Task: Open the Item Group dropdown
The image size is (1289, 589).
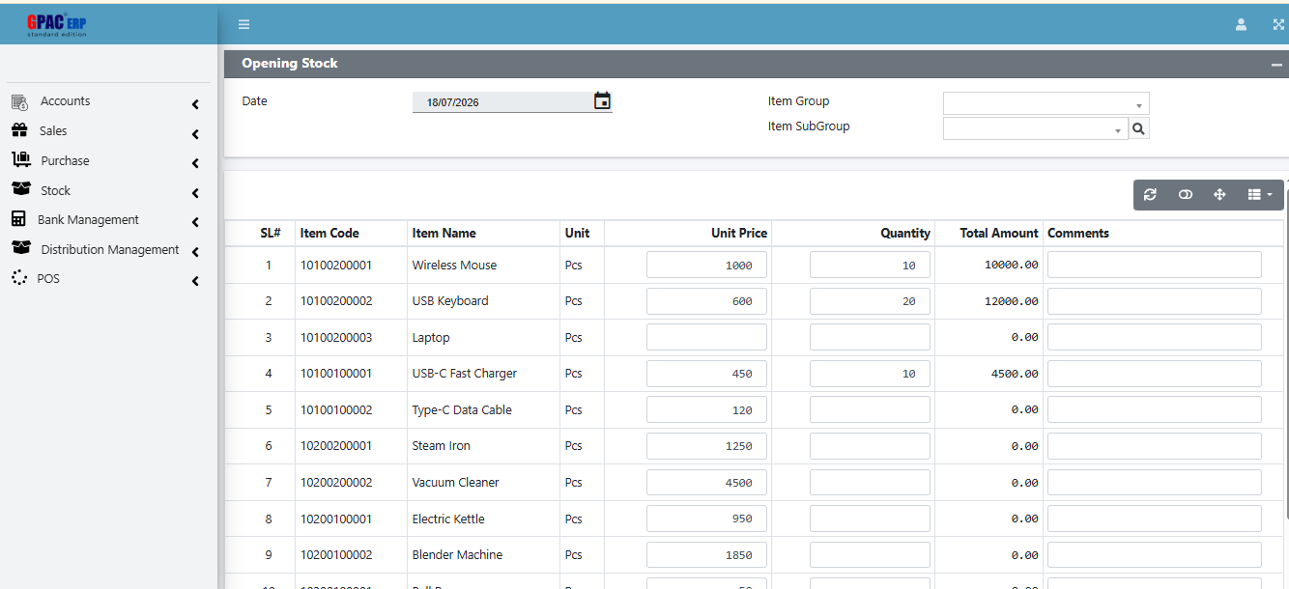Action: coord(1046,103)
